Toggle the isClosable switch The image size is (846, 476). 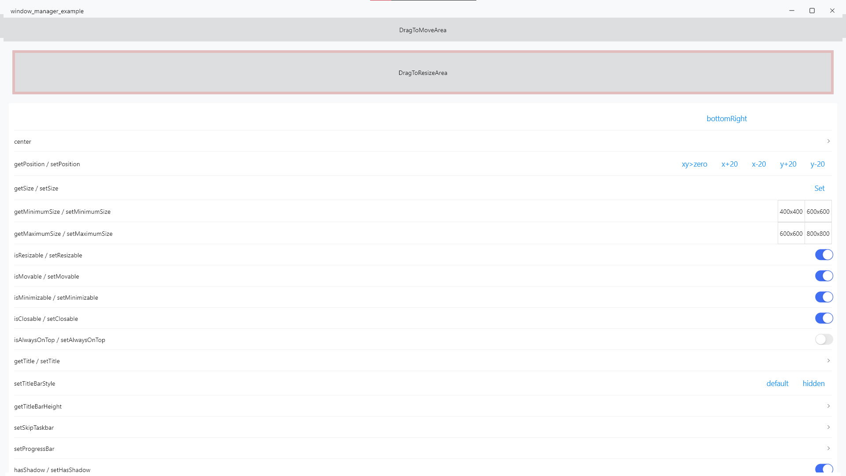824,318
